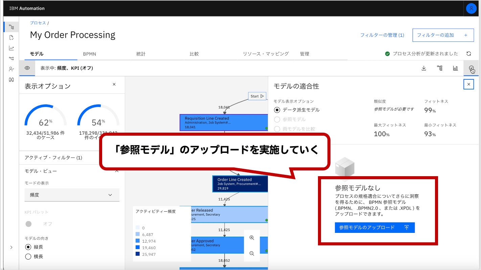Click the hierarchy tree icon on toolbar

pyautogui.click(x=439, y=68)
